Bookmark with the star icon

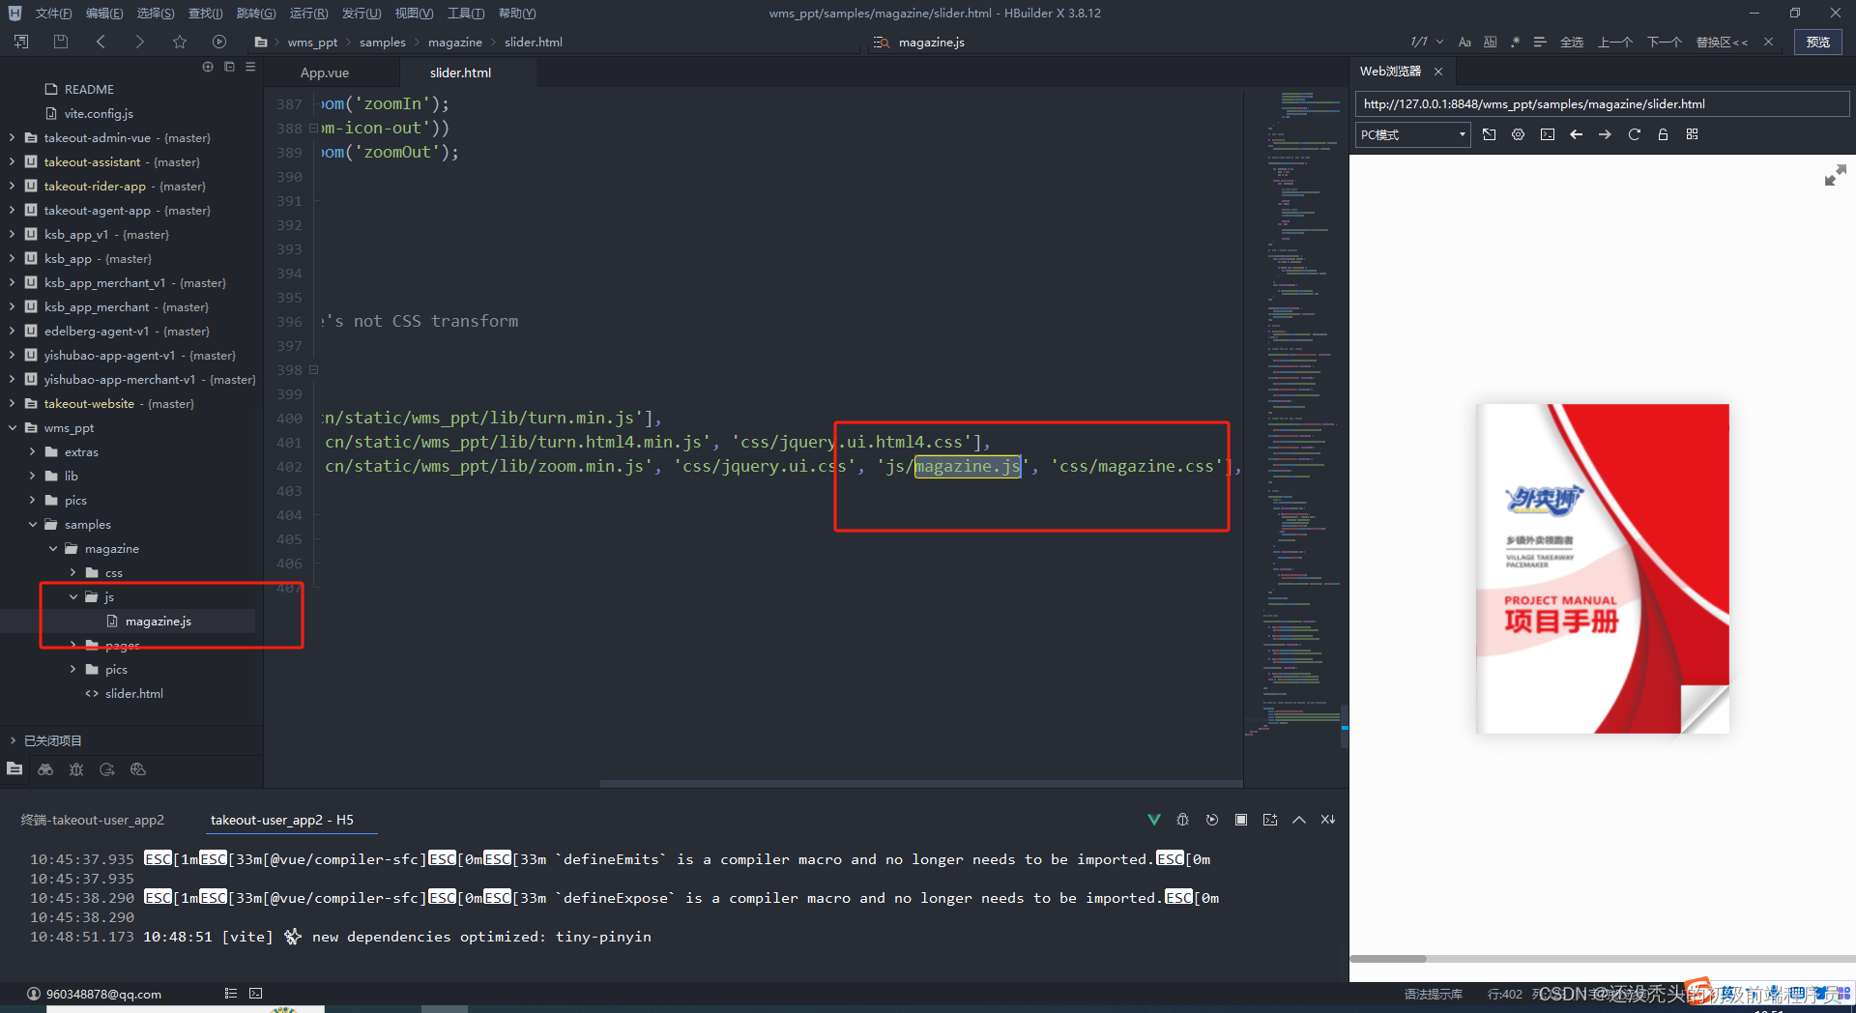[180, 42]
